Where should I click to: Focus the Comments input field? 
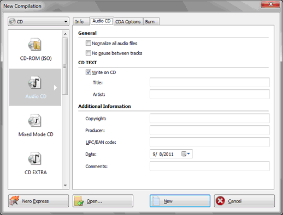[x=210, y=166]
